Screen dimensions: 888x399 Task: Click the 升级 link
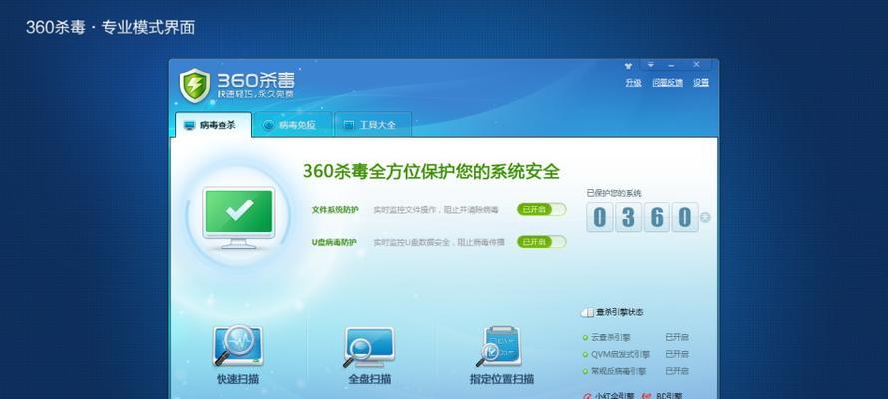(633, 83)
